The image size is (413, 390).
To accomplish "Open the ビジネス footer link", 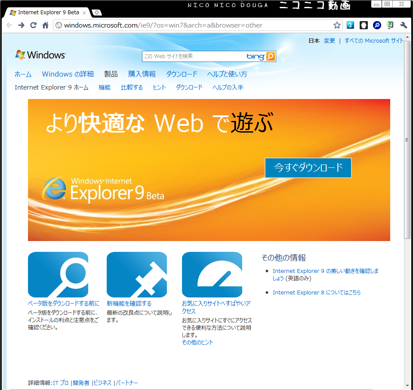I will 103,383.
